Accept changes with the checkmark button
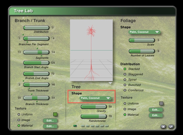183x135 pixels. click(x=171, y=127)
